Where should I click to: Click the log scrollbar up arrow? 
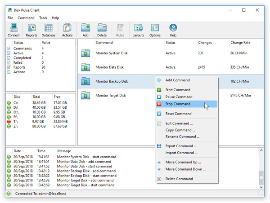(261, 150)
